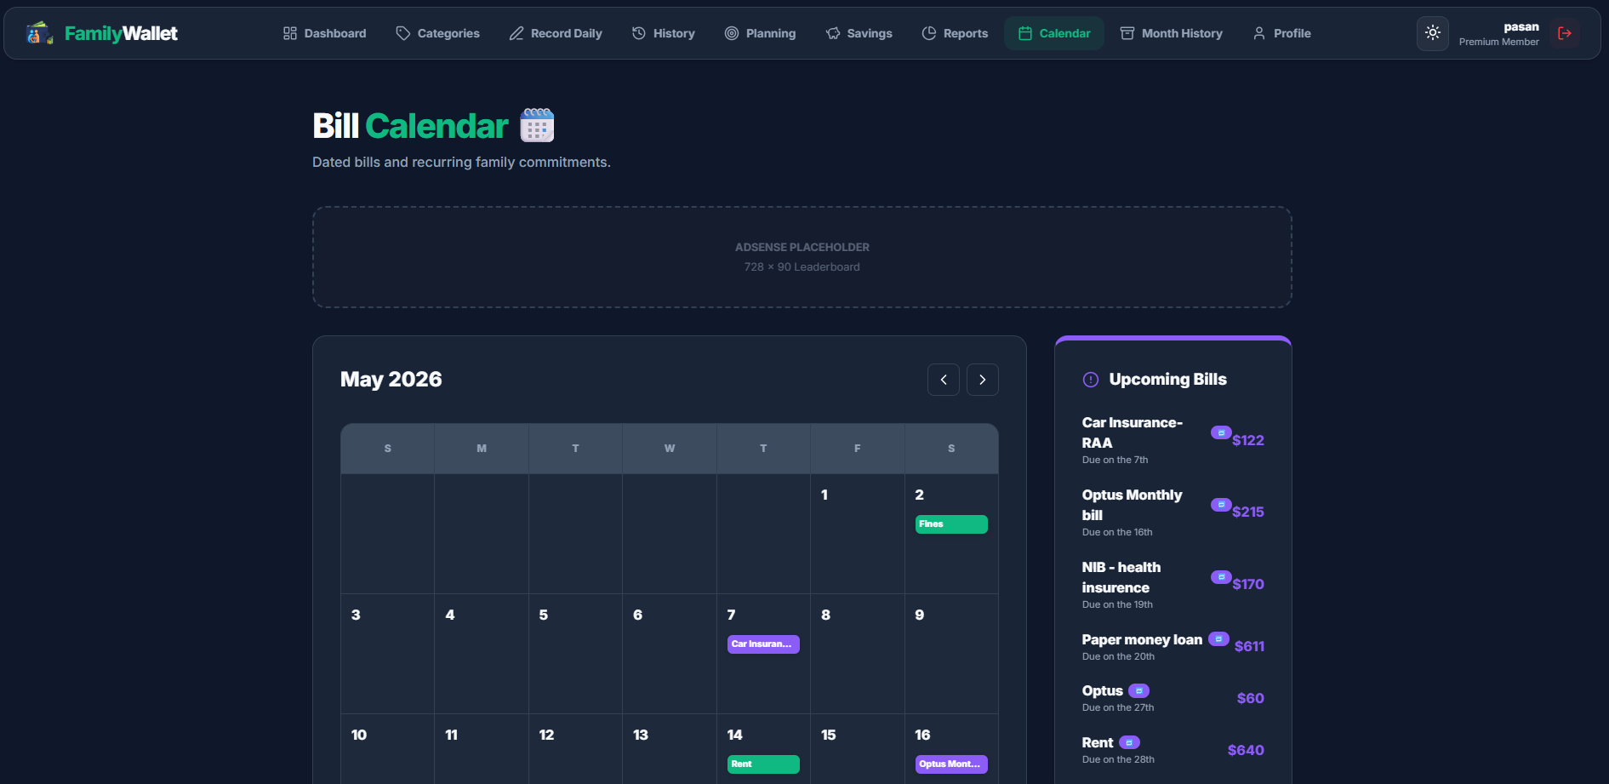Open Dashboard via its grid icon
Image resolution: width=1609 pixels, height=784 pixels.
point(290,33)
